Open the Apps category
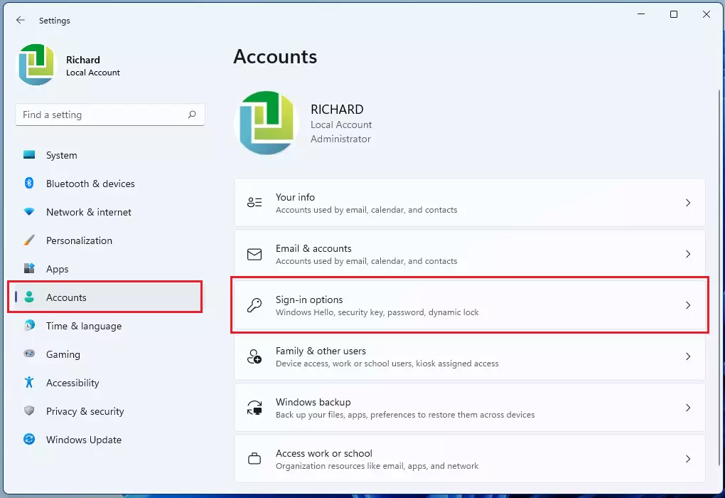Viewport: 725px width, 498px height. click(109, 269)
